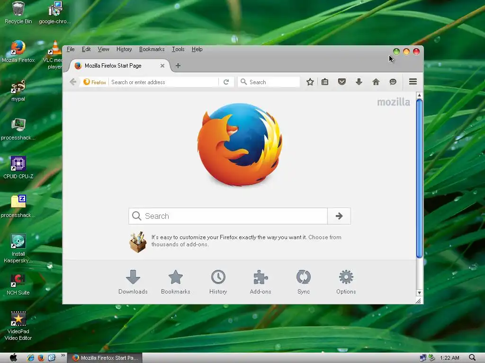Select processhacker zip folder icon

point(18,207)
